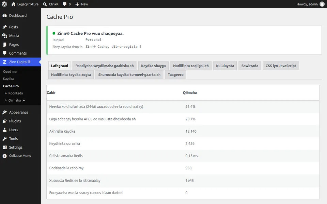Click the Comments sidebar bubble icon
Viewport: 327px width, 204px height.
(4, 53)
